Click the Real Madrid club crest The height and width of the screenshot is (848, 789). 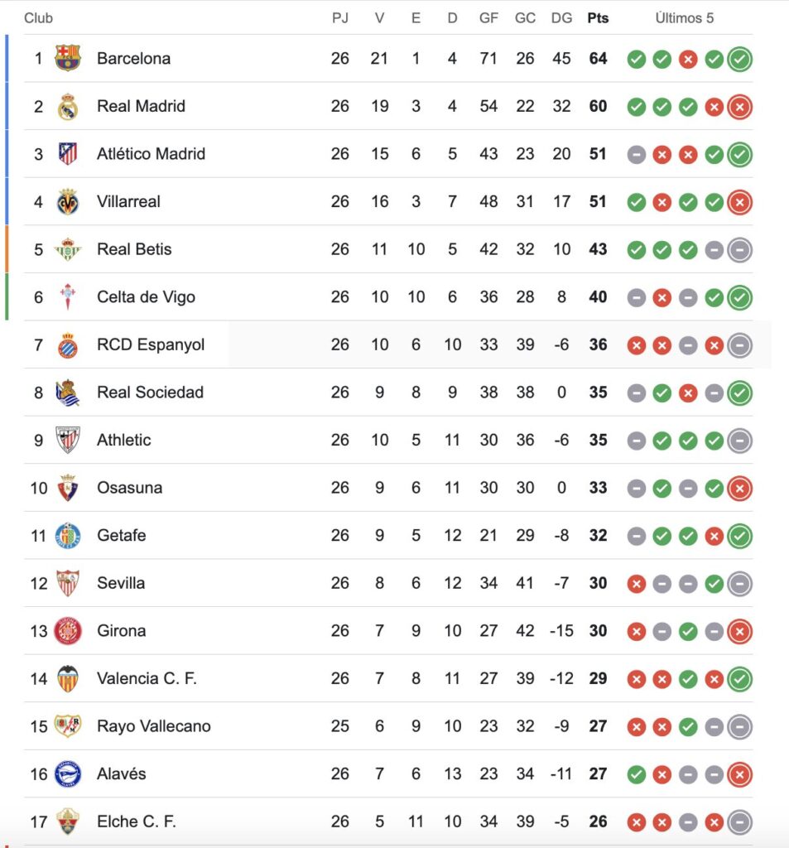(68, 106)
